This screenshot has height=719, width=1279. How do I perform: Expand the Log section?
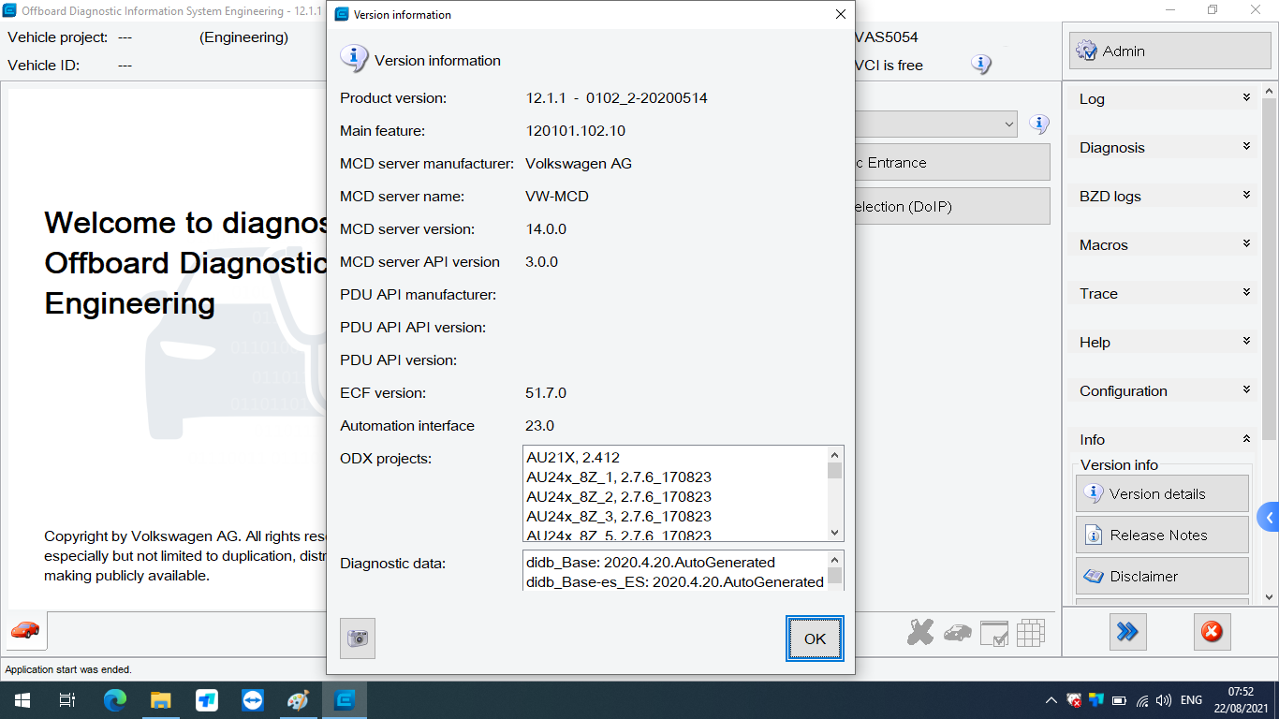(1162, 98)
